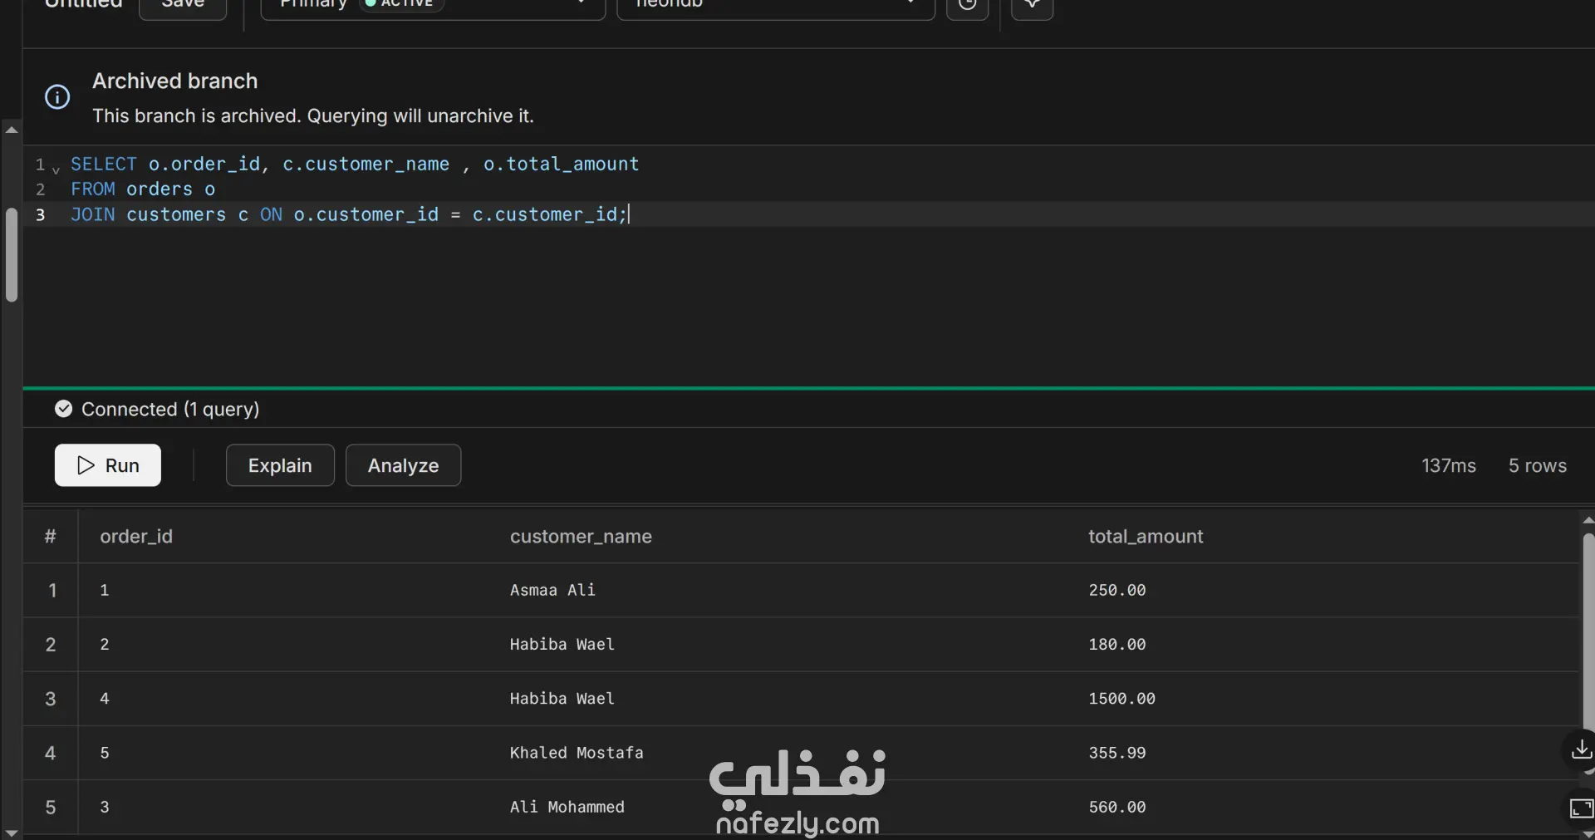The width and height of the screenshot is (1595, 840).
Task: Click the left scrollbar down arrow
Action: coord(12,833)
